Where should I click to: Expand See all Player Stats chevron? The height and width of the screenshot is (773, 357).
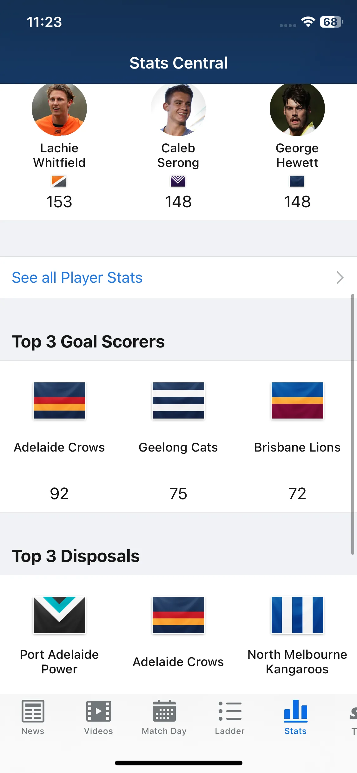(340, 278)
